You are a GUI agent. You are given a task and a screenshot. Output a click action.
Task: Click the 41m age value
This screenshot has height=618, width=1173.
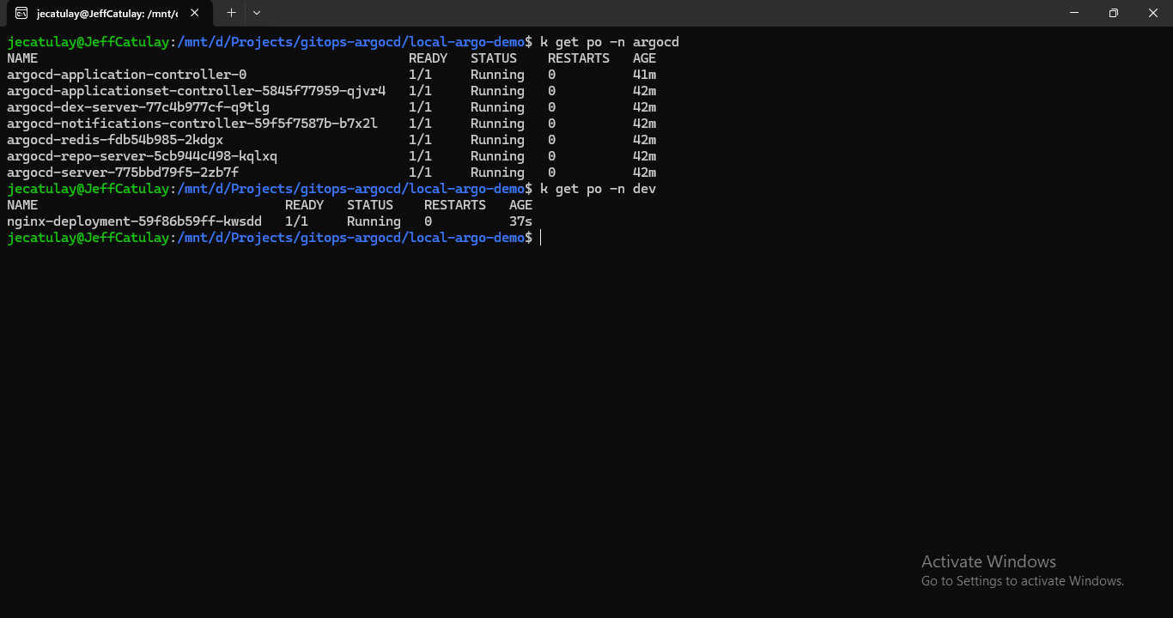point(644,75)
